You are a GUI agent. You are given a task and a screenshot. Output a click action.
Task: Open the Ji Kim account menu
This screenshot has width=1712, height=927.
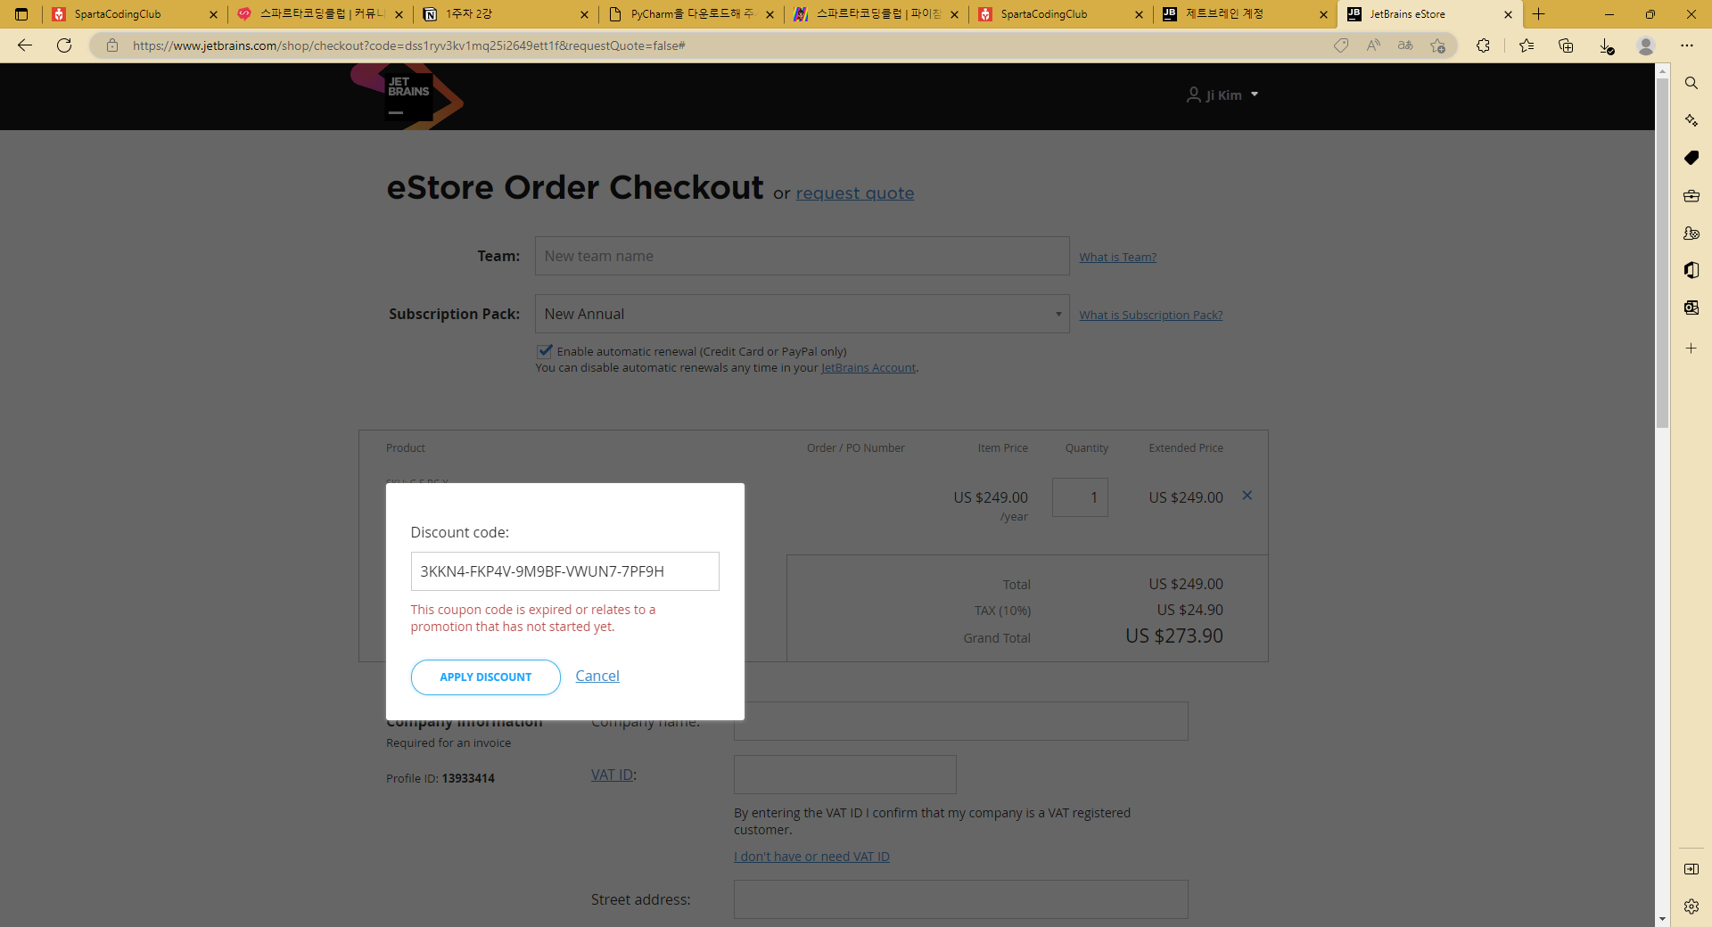click(x=1222, y=94)
